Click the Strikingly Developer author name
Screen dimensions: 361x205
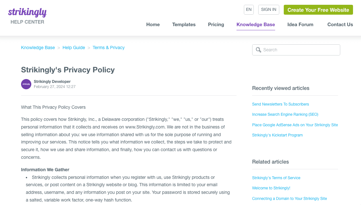pos(52,82)
